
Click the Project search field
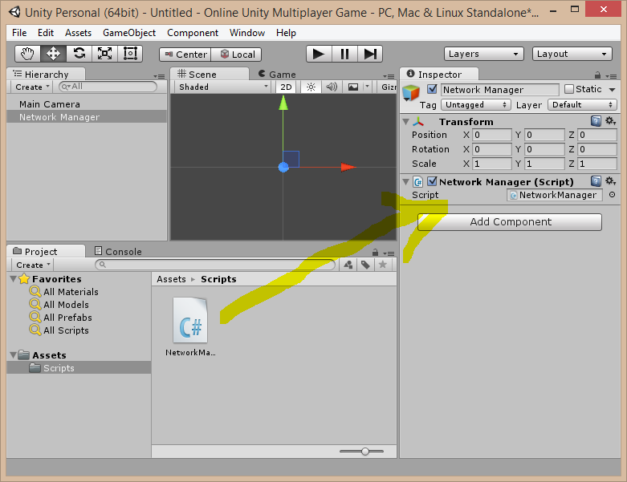[215, 265]
